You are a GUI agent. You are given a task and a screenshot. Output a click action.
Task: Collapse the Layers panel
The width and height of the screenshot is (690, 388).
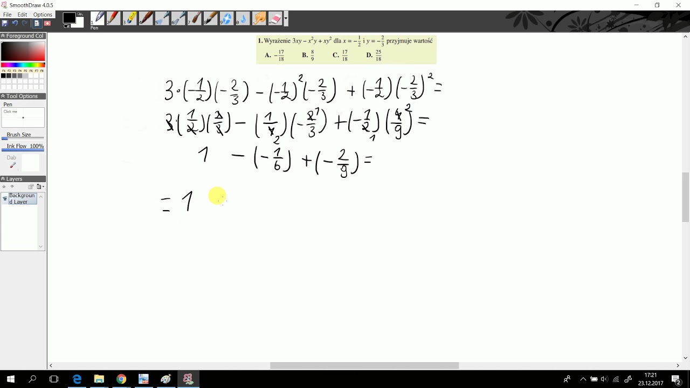click(3, 179)
